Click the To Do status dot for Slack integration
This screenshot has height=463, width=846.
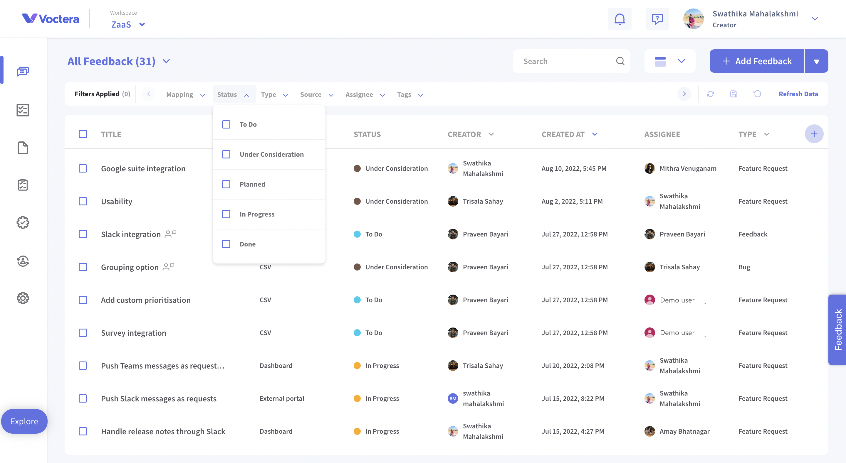click(x=357, y=234)
